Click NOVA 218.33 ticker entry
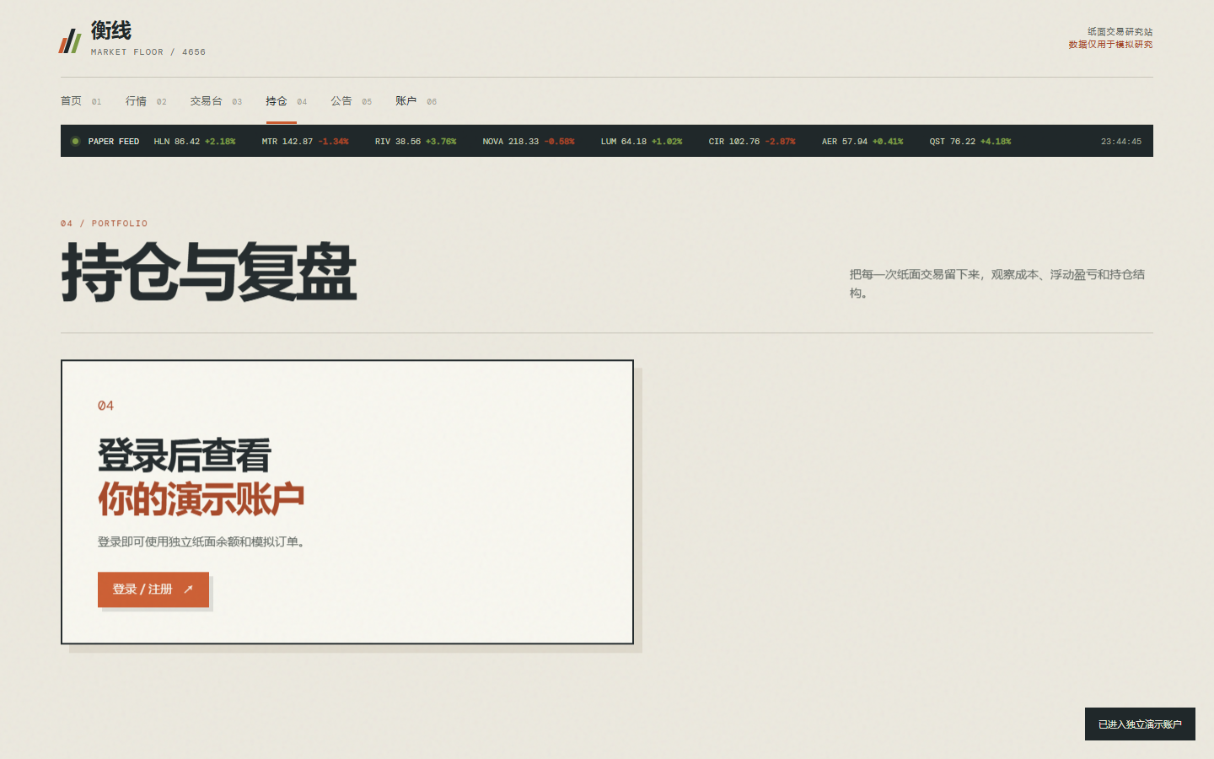 tap(529, 142)
